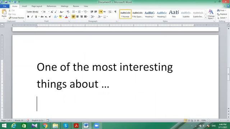
Task: Open the Change Styles menu
Action: [211, 14]
